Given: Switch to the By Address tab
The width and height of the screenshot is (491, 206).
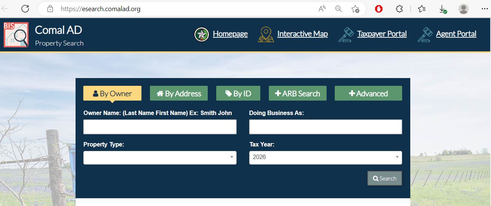Looking at the screenshot, I should point(178,94).
